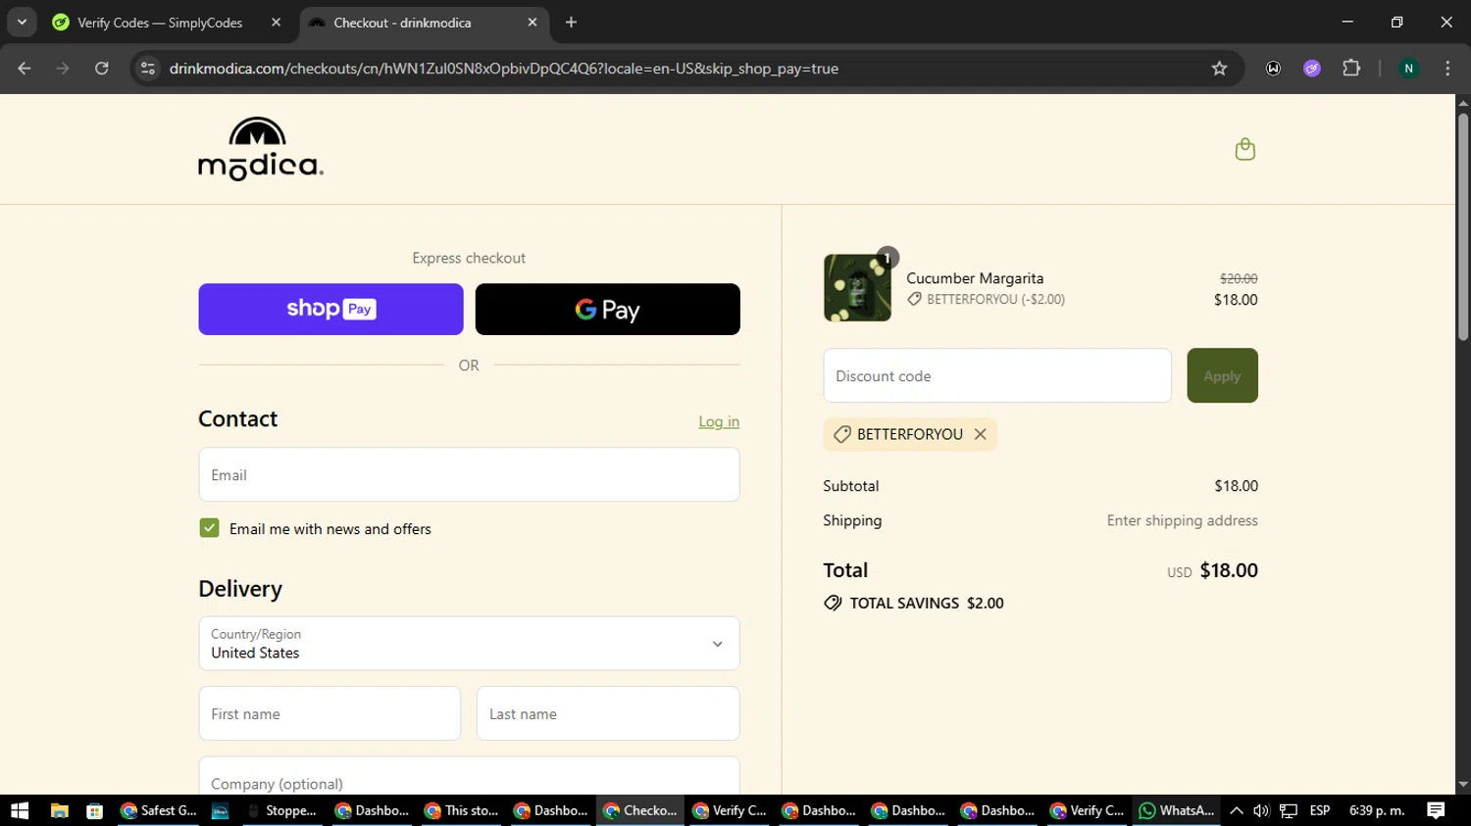Click the Modica logo
This screenshot has width=1471, height=826.
pos(261,149)
